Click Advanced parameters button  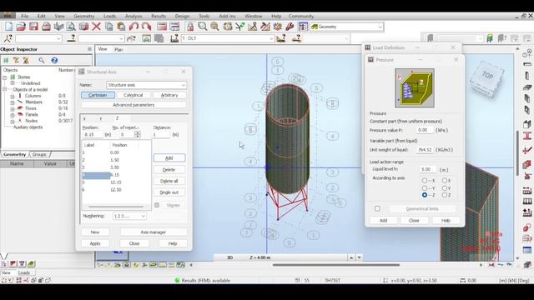coord(133,105)
